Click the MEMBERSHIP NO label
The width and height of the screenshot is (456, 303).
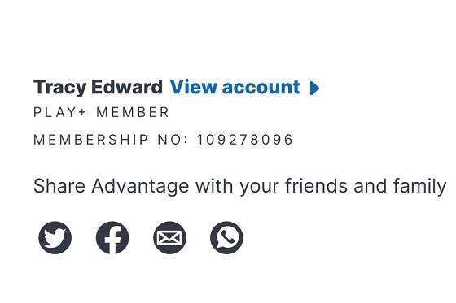[111, 140]
